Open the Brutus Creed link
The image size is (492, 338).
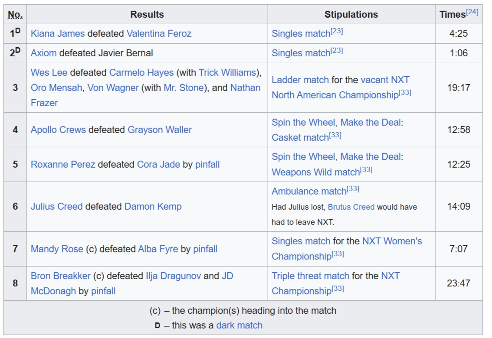[x=351, y=207]
